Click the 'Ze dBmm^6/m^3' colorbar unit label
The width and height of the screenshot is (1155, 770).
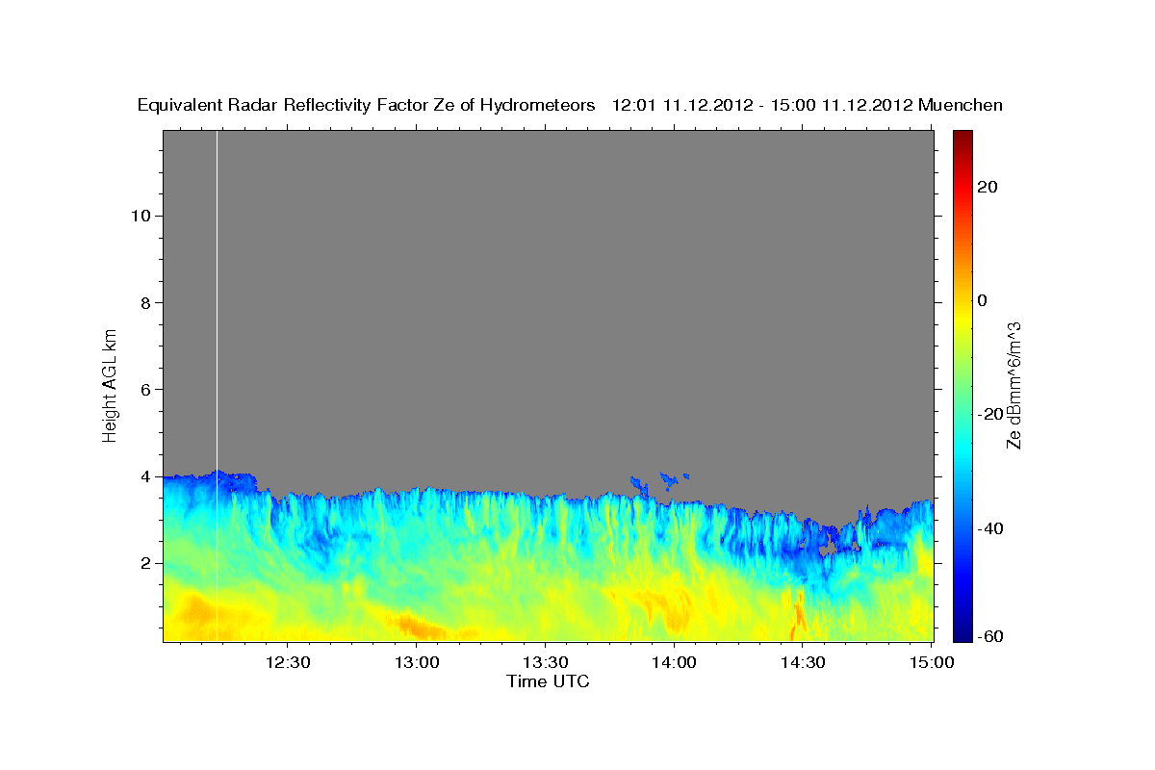(1014, 385)
